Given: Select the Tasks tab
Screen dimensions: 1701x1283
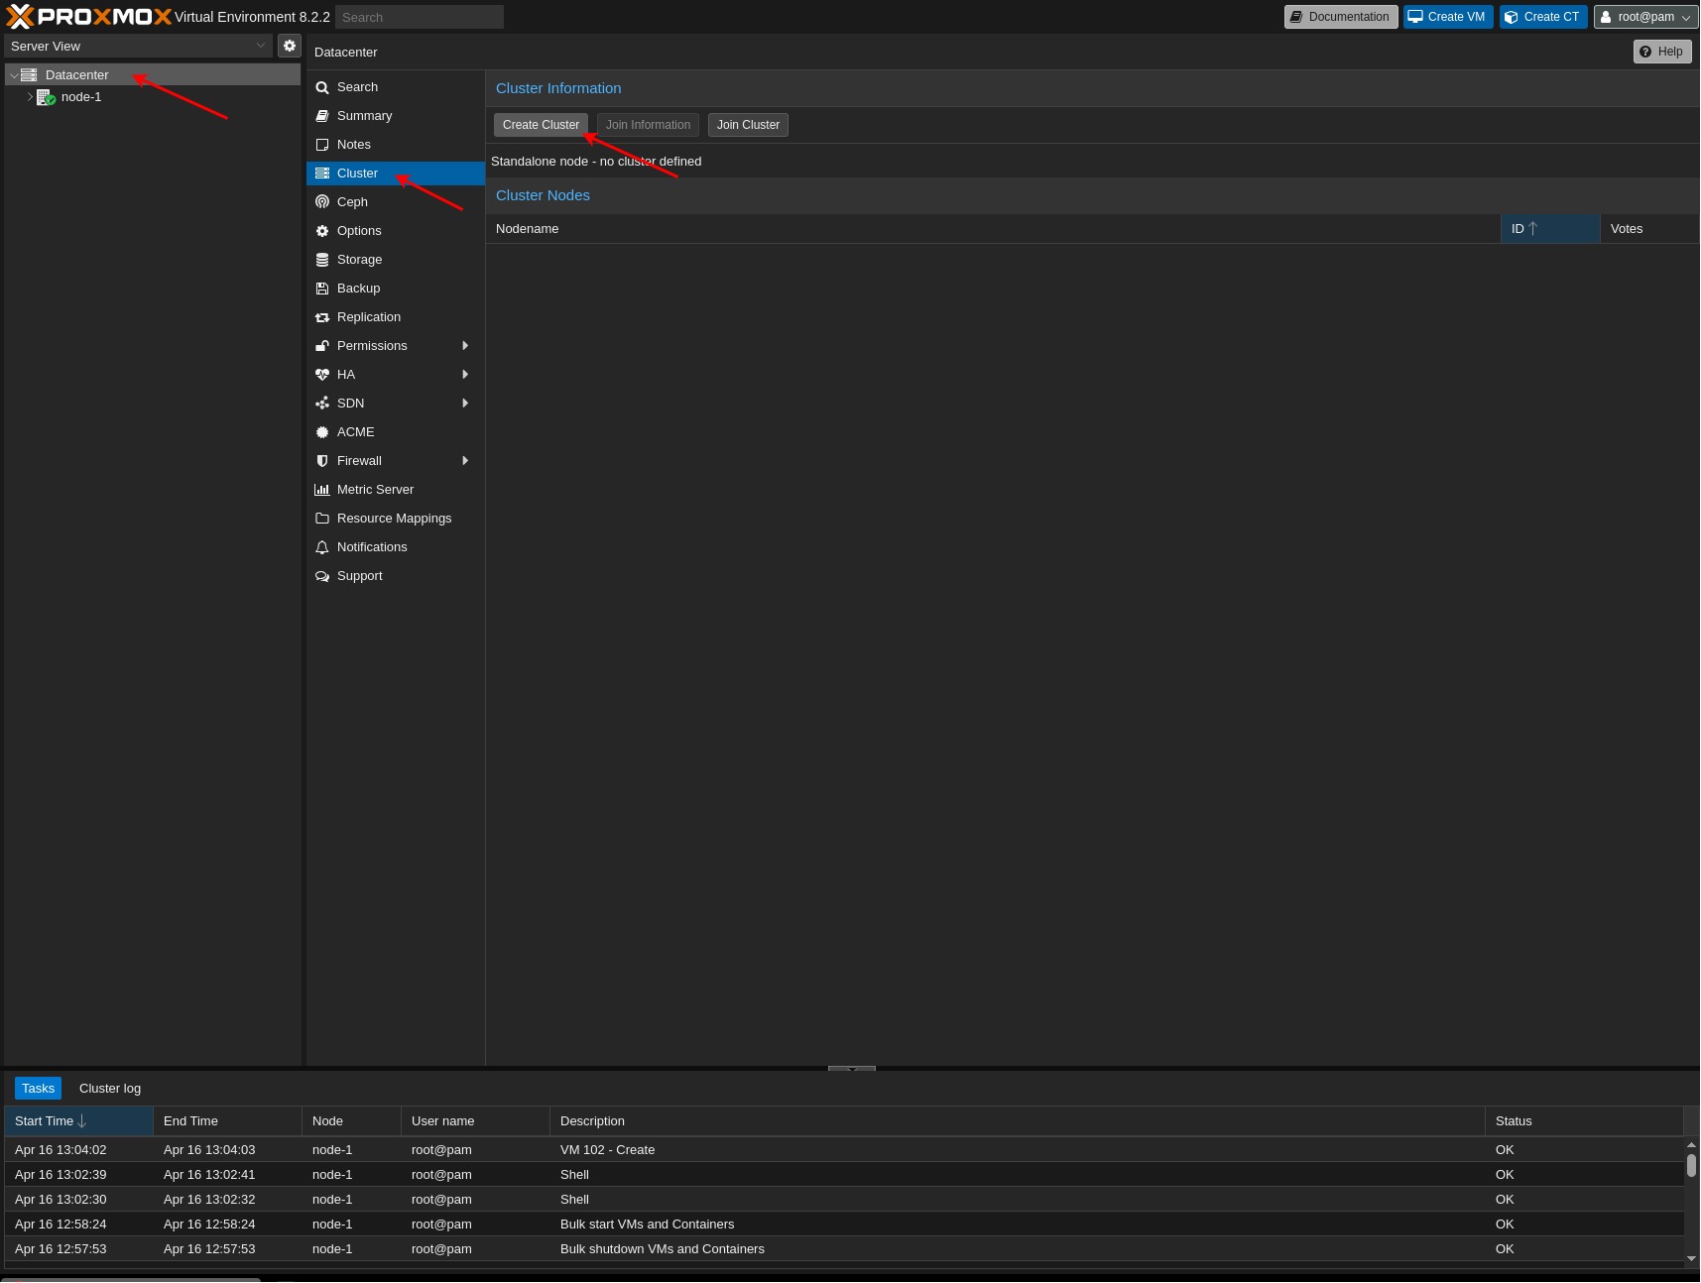Looking at the screenshot, I should tap(38, 1088).
